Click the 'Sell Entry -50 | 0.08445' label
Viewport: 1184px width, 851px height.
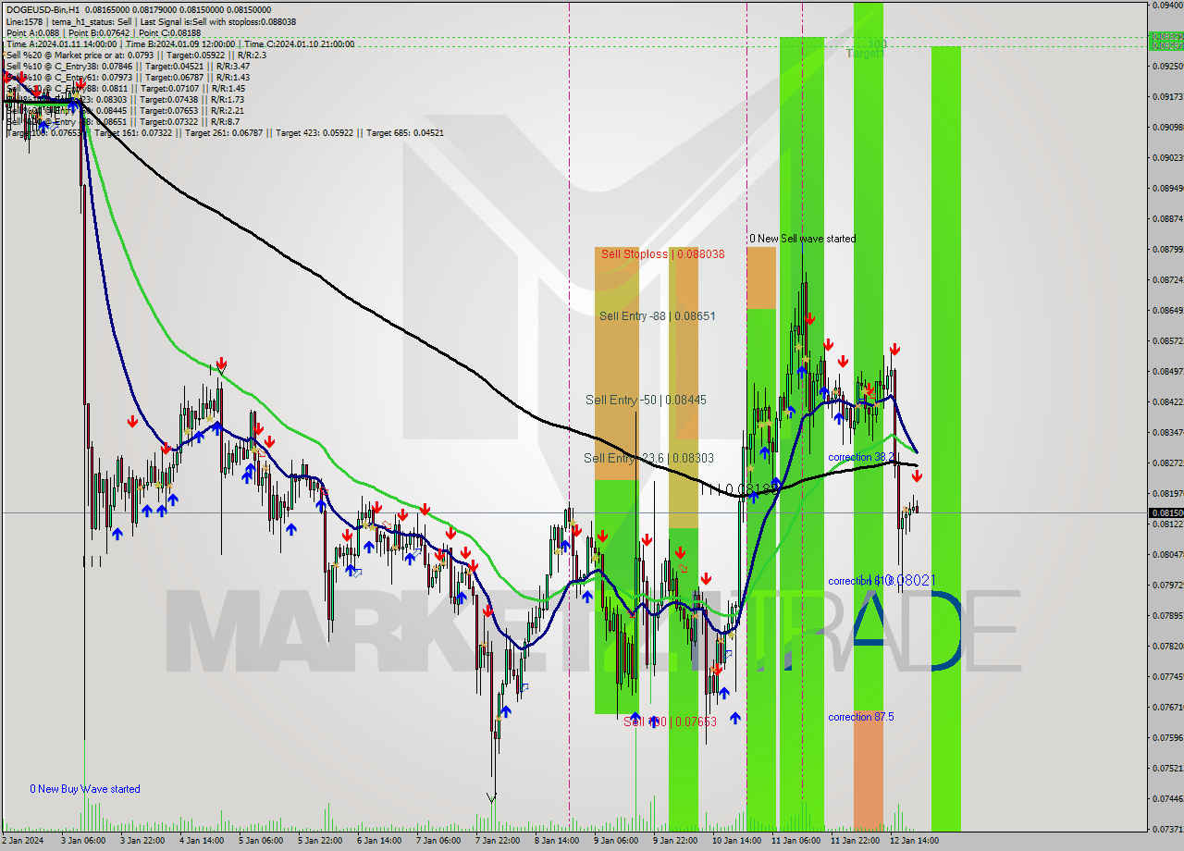tap(646, 400)
